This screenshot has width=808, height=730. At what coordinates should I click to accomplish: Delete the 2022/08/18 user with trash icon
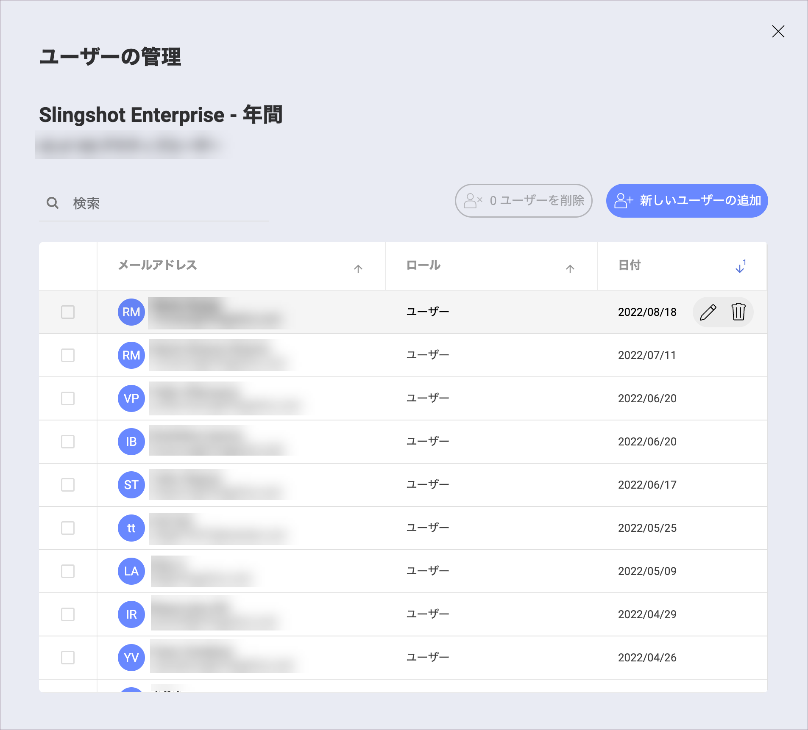coord(738,312)
